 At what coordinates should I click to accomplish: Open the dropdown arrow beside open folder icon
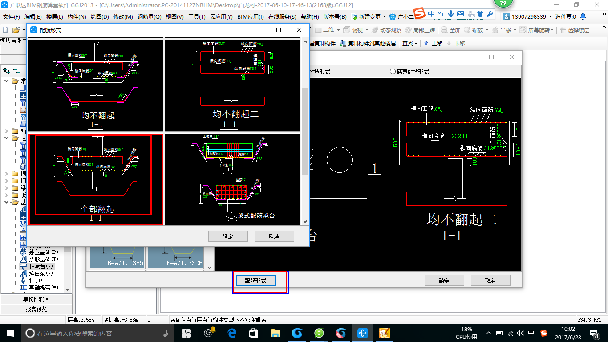click(23, 30)
